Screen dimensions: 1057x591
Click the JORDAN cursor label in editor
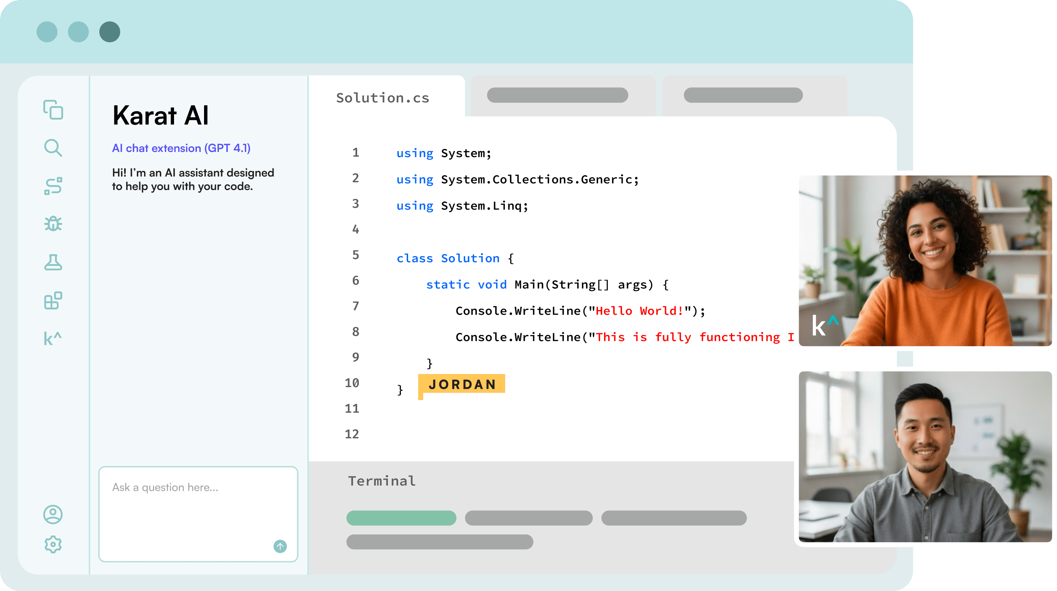click(462, 384)
